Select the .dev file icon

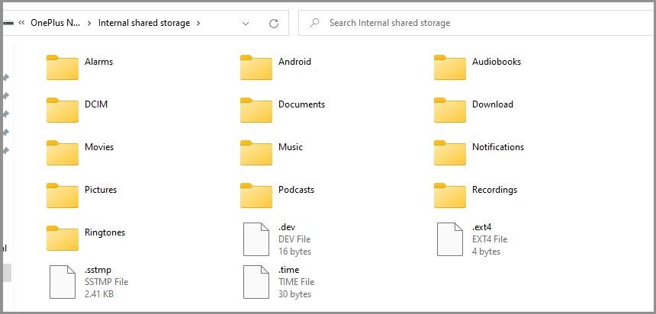pyautogui.click(x=256, y=239)
